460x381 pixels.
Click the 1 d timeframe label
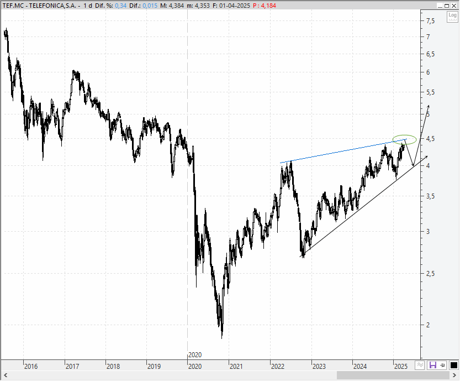tap(88, 6)
